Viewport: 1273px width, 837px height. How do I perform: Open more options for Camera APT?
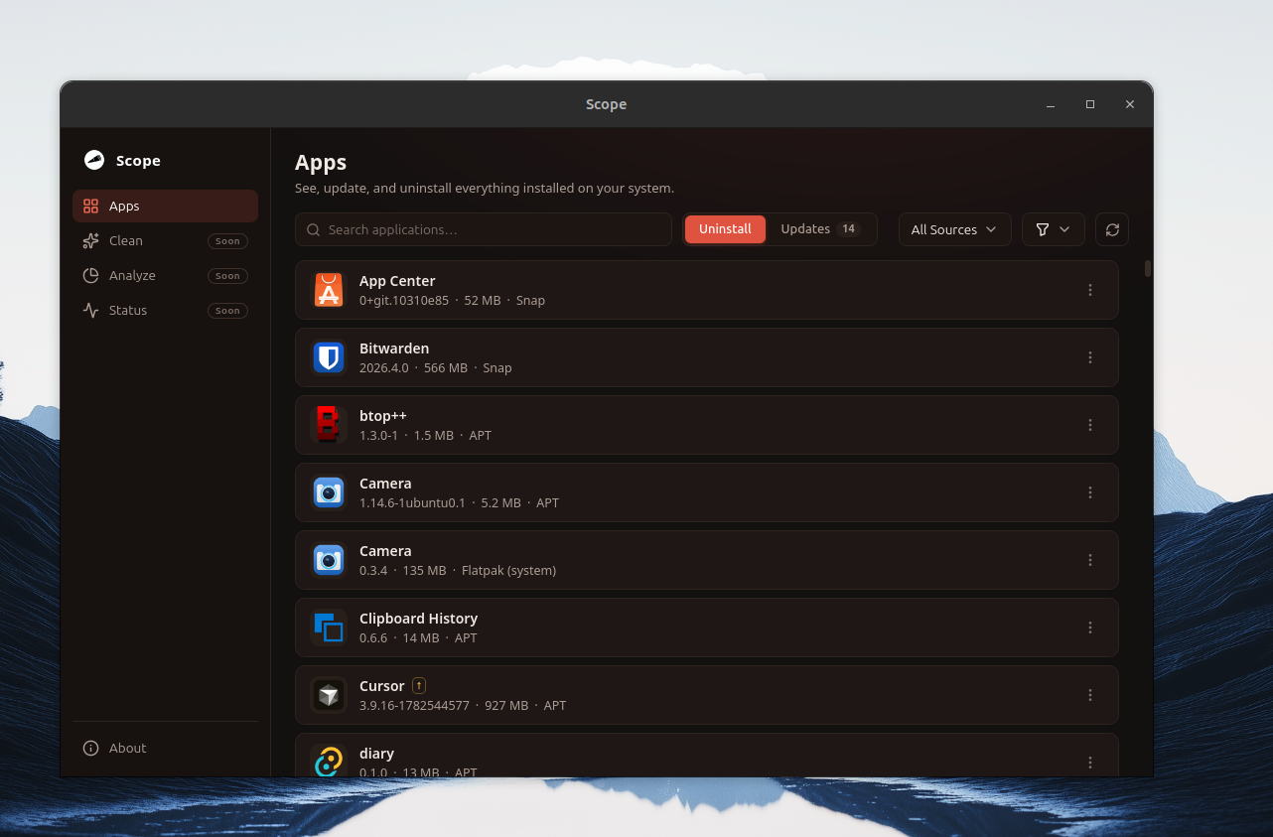click(x=1090, y=492)
